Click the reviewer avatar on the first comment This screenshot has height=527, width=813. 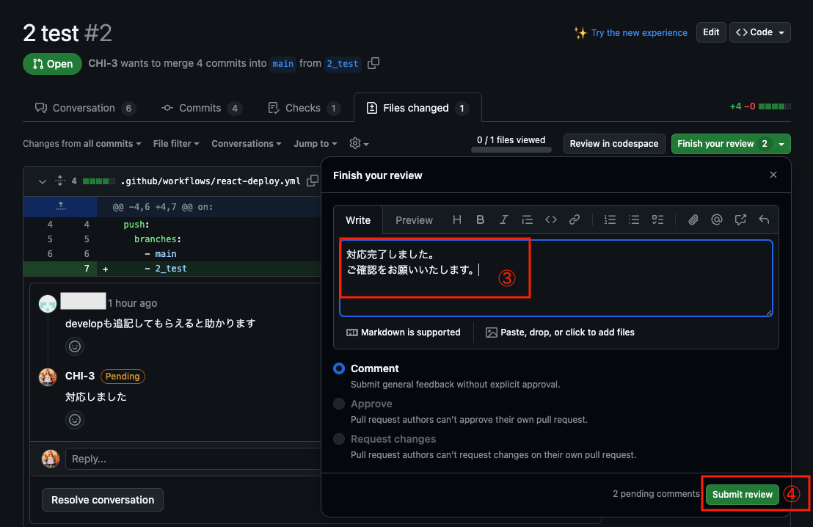48,303
